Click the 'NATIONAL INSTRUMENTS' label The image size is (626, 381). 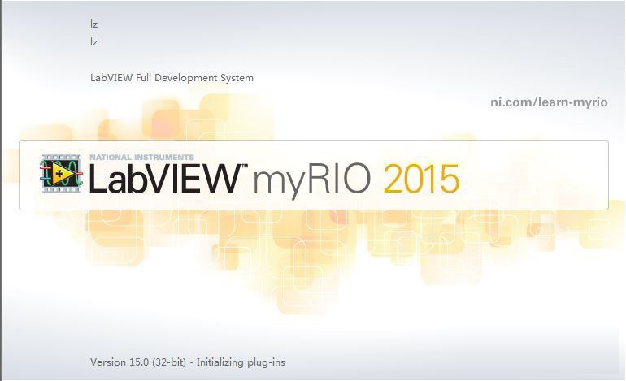click(x=141, y=157)
